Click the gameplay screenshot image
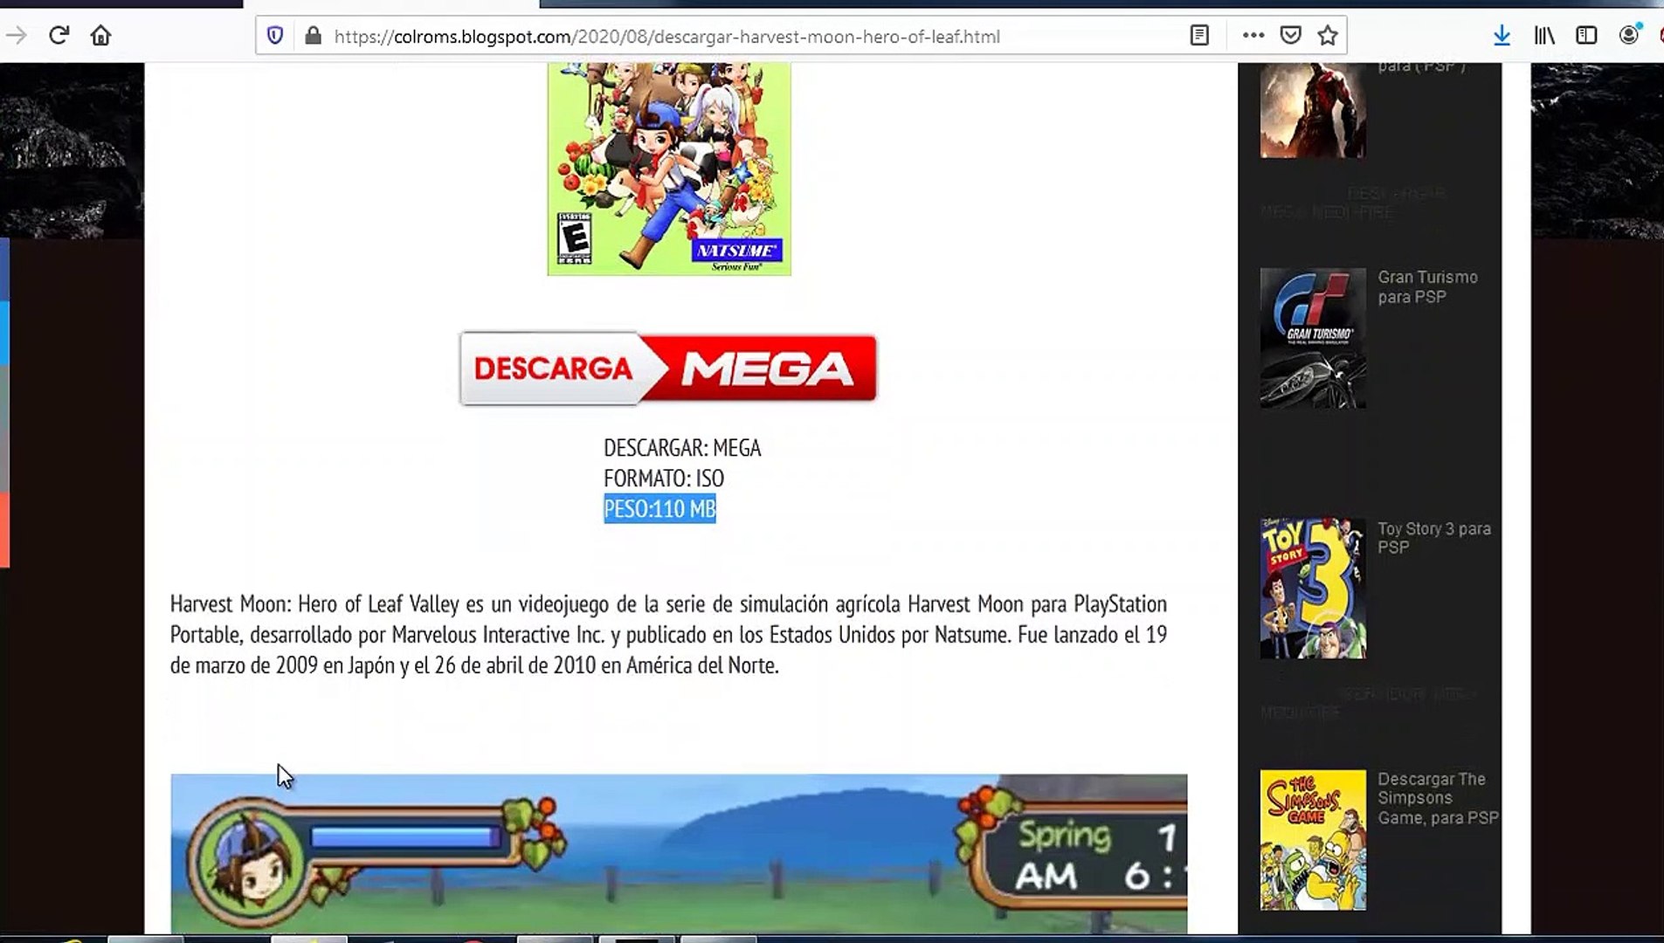Screen dimensions: 1664x943 [679, 853]
